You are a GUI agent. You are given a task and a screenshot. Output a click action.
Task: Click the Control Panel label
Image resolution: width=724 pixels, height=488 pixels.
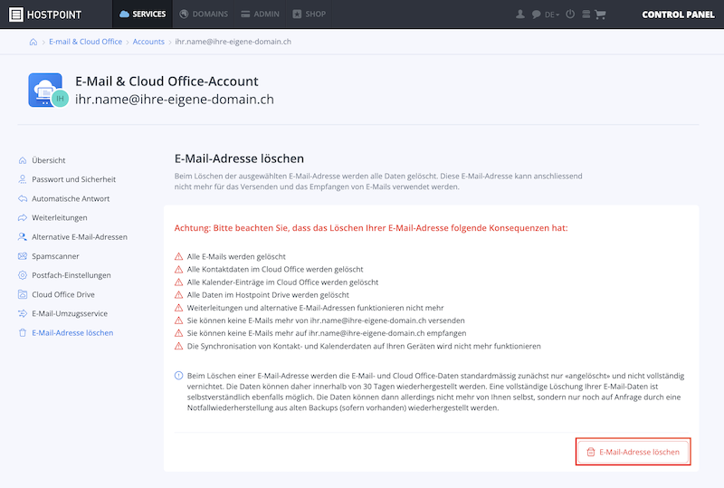[678, 14]
